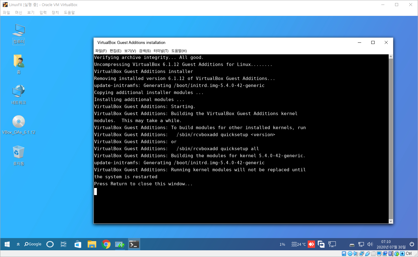Open the red AnyDesk tray icon
This screenshot has width=418, height=257.
pos(311,244)
